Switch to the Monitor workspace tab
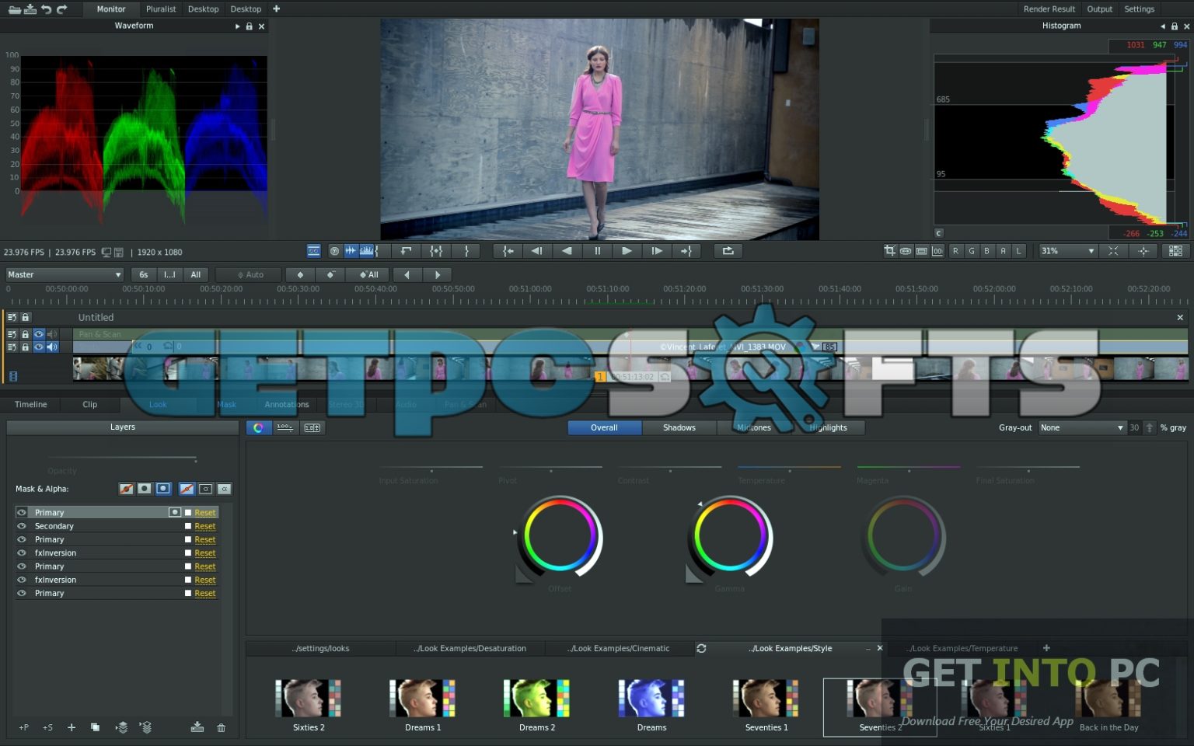1194x746 pixels. (110, 9)
